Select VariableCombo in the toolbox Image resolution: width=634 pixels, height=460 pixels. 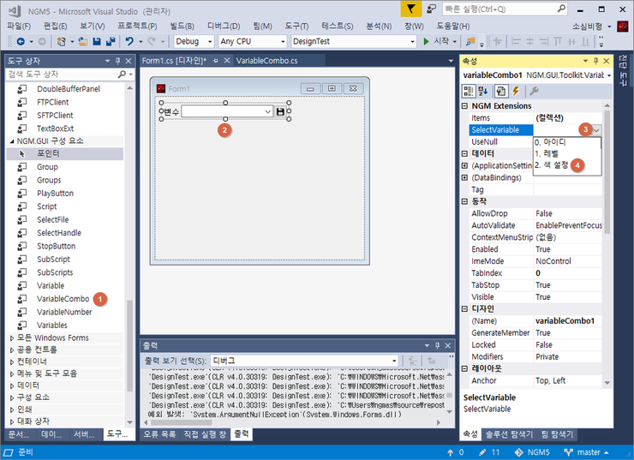63,299
